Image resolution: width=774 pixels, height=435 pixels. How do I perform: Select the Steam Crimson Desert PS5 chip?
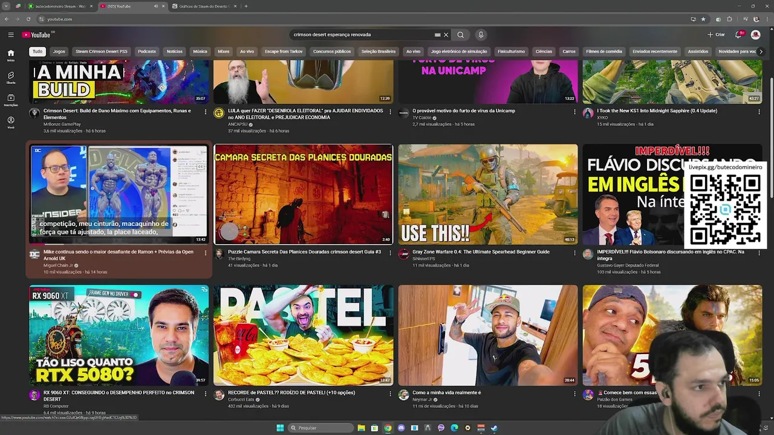102,51
